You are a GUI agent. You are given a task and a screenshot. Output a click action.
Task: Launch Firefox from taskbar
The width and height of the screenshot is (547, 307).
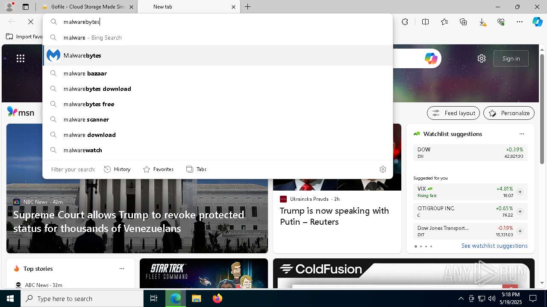tap(218, 298)
